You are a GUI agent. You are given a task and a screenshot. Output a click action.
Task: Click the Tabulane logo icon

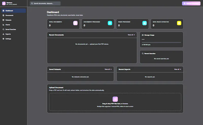[x=4, y=3]
